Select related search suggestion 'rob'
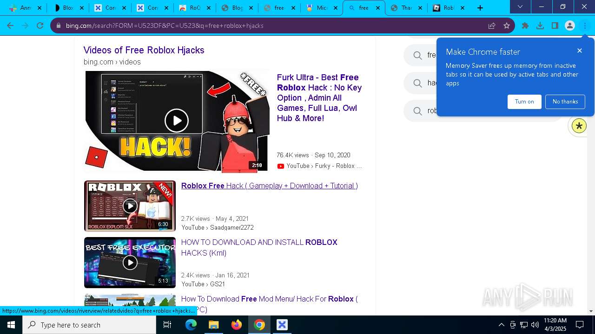The height and width of the screenshot is (334, 595). click(x=420, y=111)
